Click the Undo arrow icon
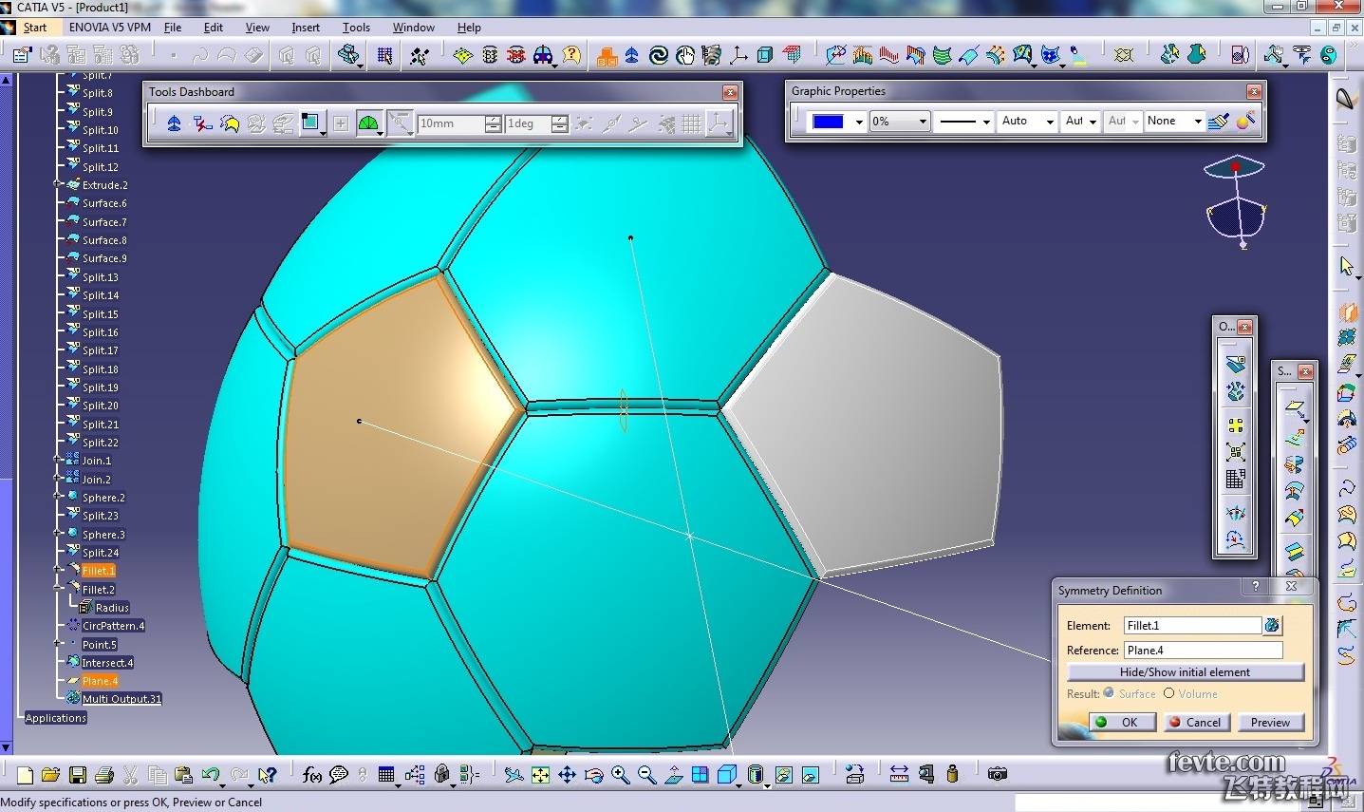 pyautogui.click(x=211, y=775)
